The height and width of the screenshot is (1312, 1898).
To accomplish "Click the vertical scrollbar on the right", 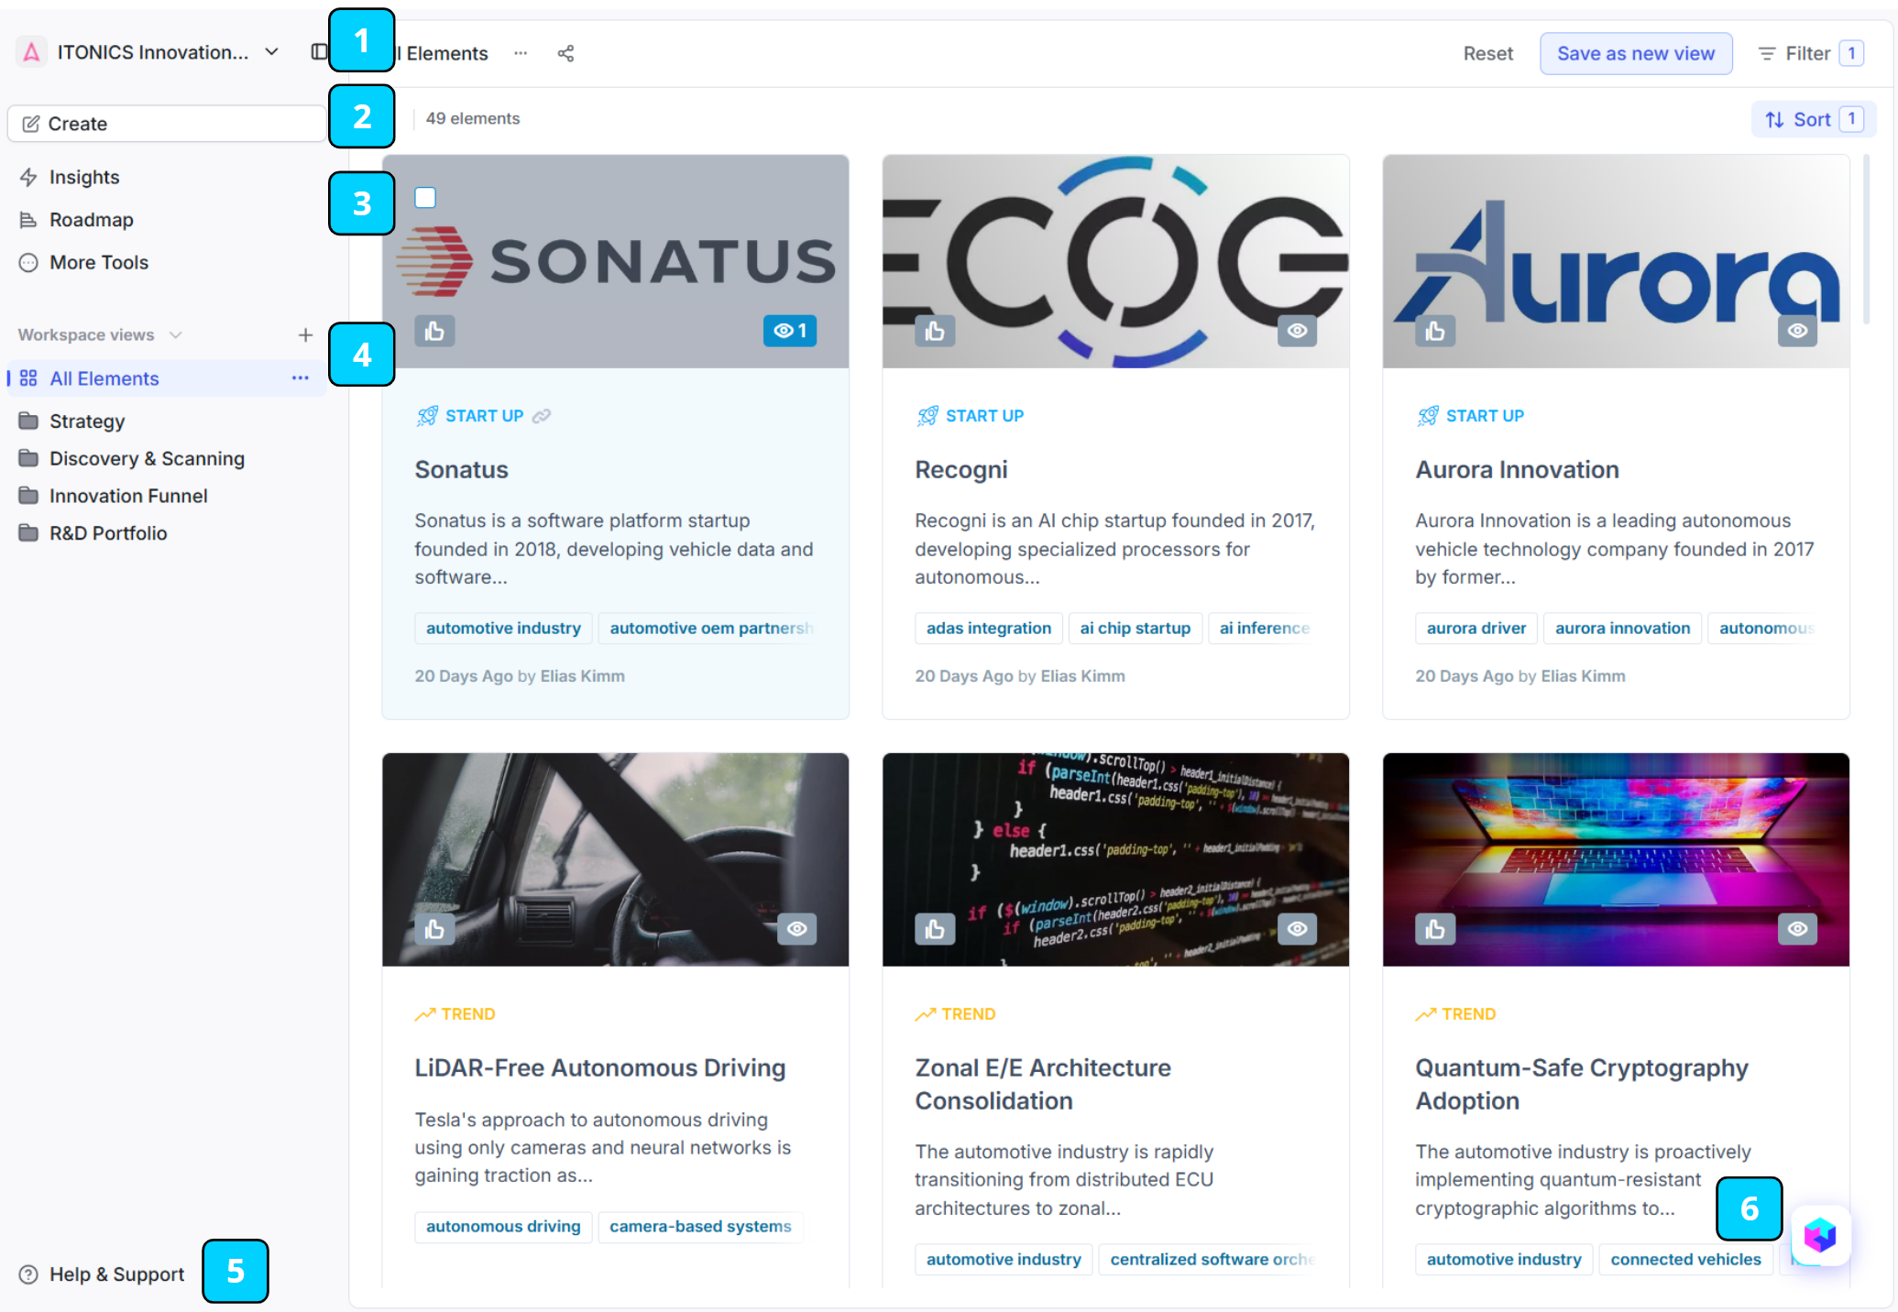I will 1866,240.
